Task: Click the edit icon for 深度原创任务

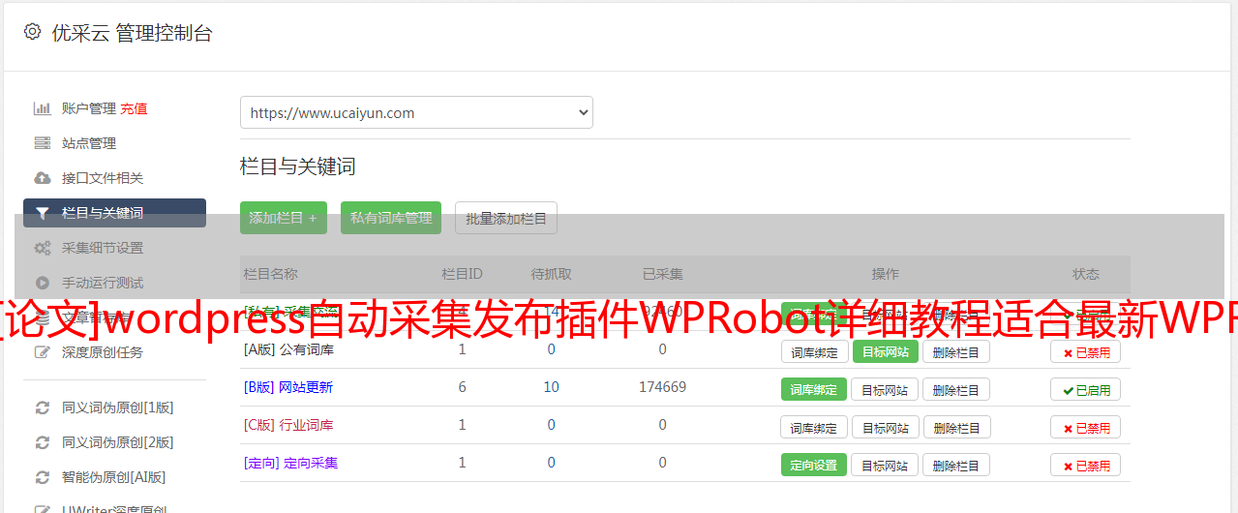Action: click(43, 352)
